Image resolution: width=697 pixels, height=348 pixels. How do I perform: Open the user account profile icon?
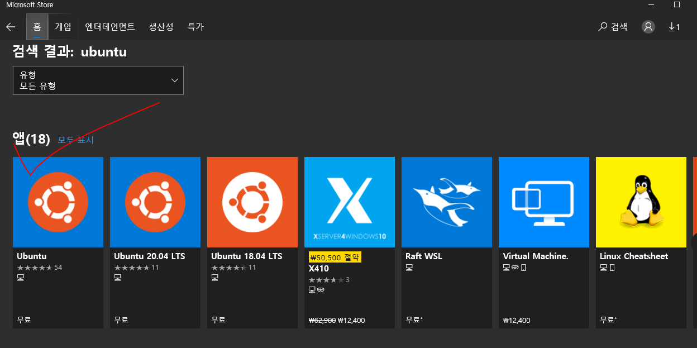tap(648, 27)
